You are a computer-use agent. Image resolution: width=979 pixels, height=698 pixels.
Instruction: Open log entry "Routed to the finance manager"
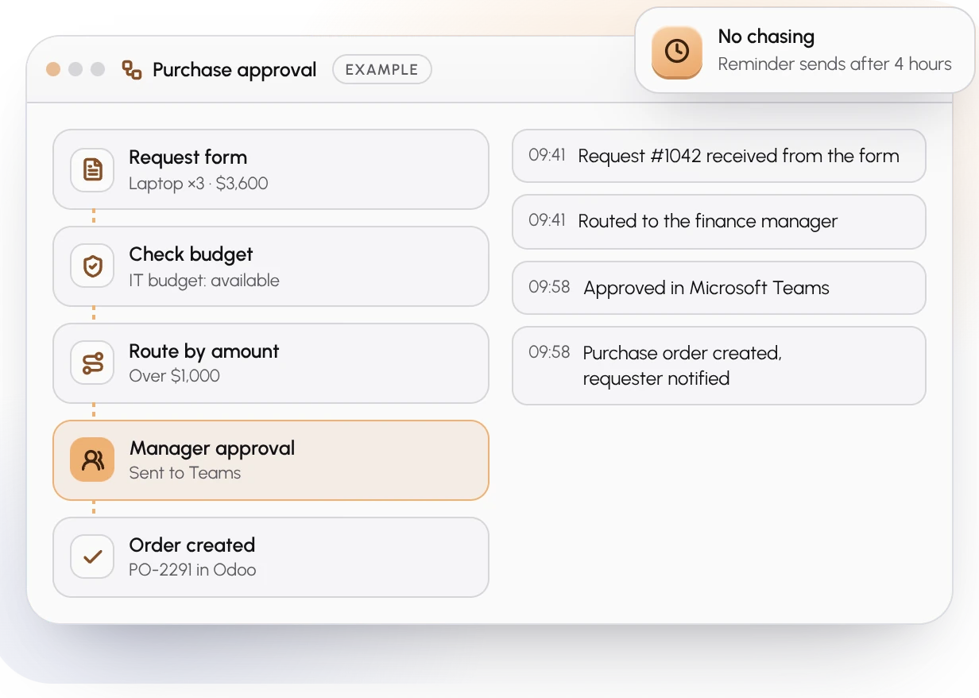(x=719, y=222)
